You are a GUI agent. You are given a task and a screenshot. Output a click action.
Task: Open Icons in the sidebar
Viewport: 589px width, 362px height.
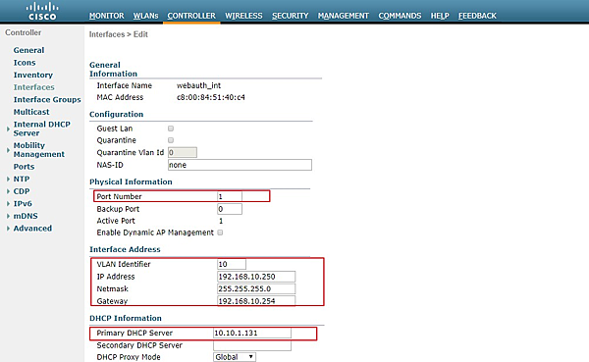pyautogui.click(x=25, y=63)
